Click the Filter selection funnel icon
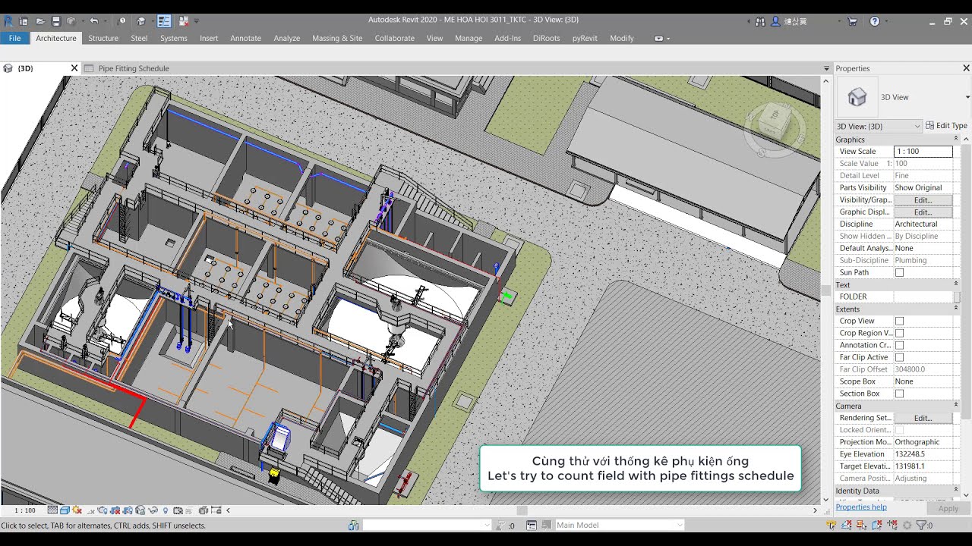 click(920, 525)
